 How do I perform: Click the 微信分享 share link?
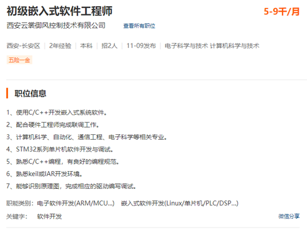pos(289,216)
